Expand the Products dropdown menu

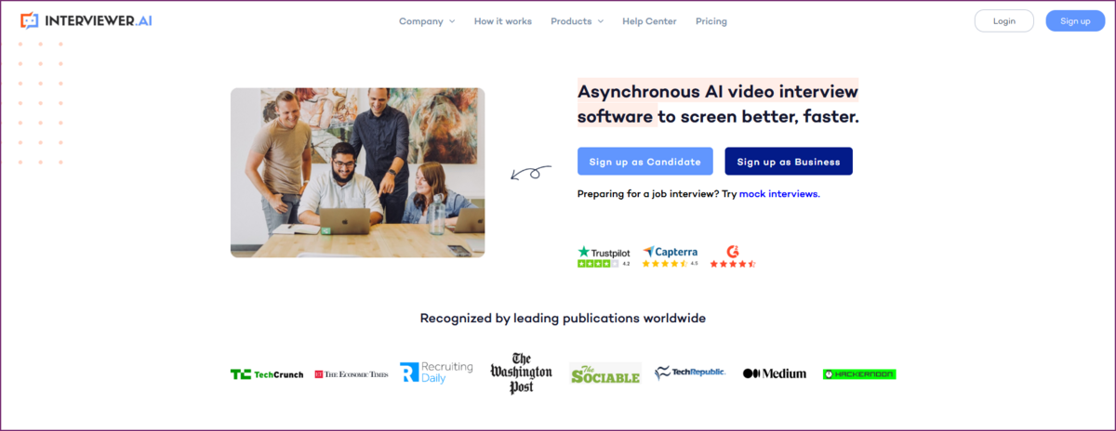click(577, 21)
